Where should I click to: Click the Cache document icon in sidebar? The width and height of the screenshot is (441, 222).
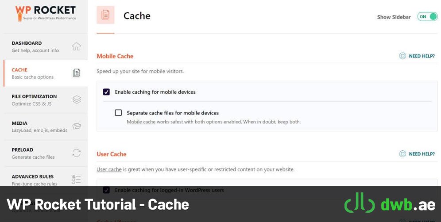pyautogui.click(x=77, y=73)
